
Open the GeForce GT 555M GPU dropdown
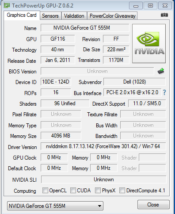pyautogui.click(x=55, y=206)
